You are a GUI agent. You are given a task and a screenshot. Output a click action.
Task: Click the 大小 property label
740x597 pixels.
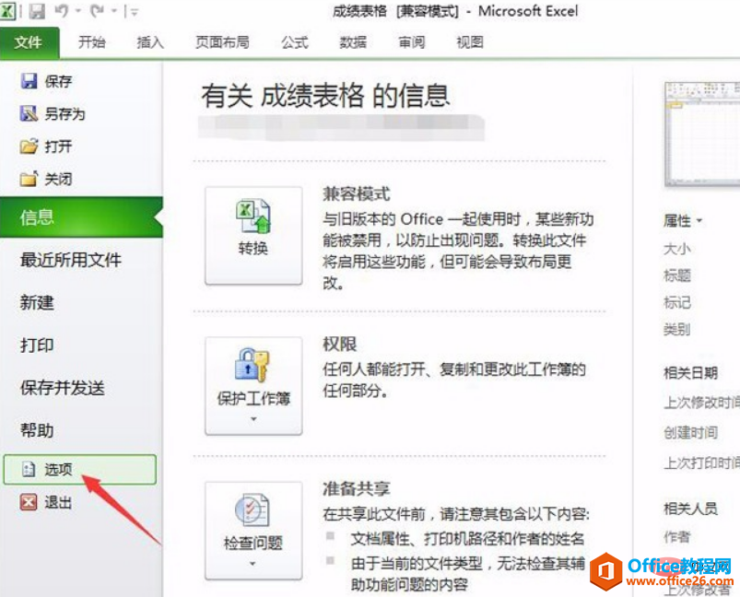tap(677, 248)
